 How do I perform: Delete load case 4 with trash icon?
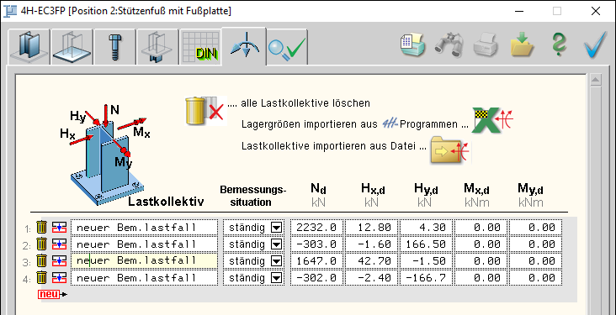pyautogui.click(x=41, y=278)
